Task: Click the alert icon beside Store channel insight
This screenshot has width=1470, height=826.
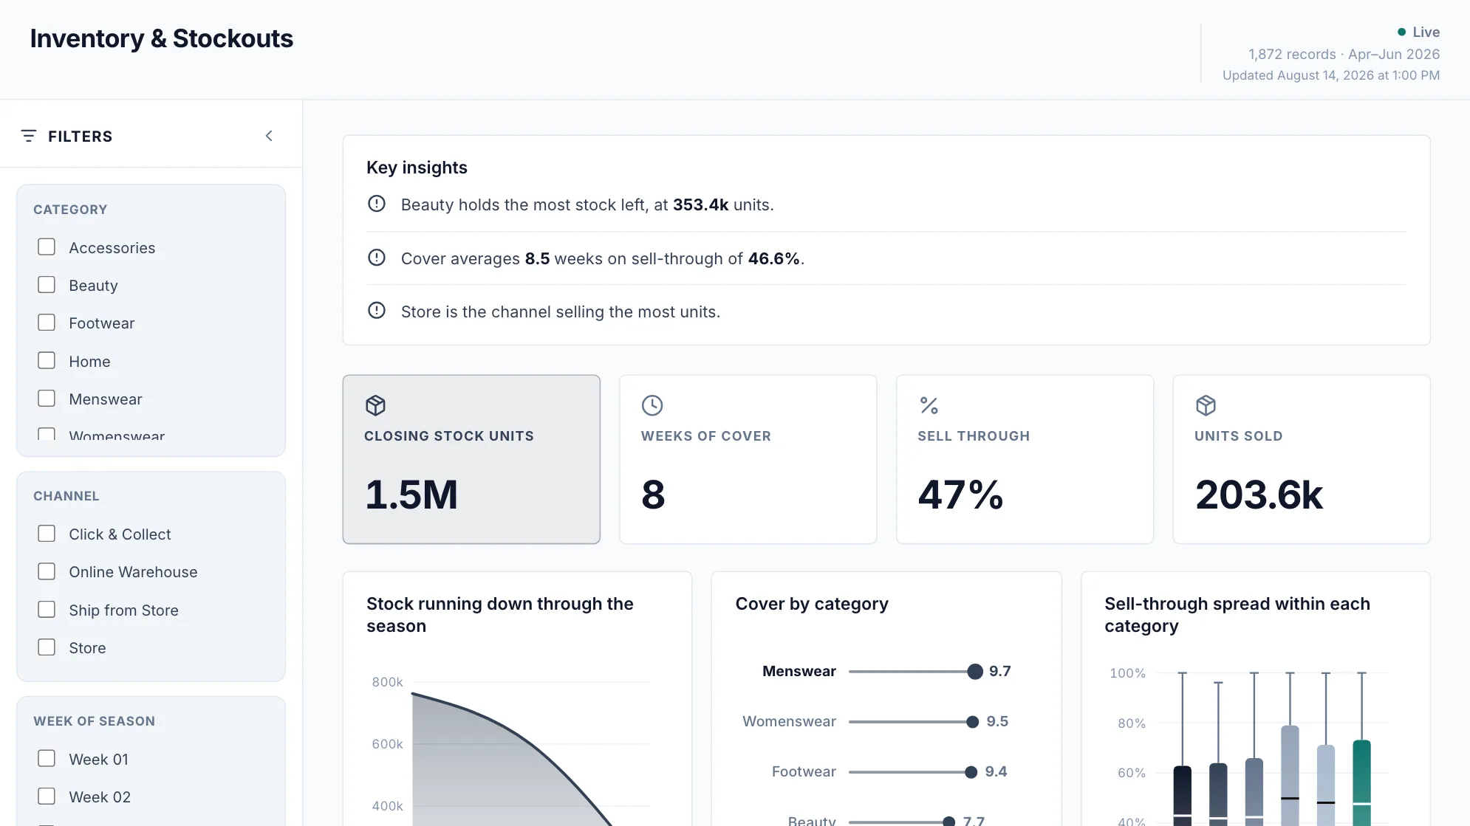Action: pos(377,311)
